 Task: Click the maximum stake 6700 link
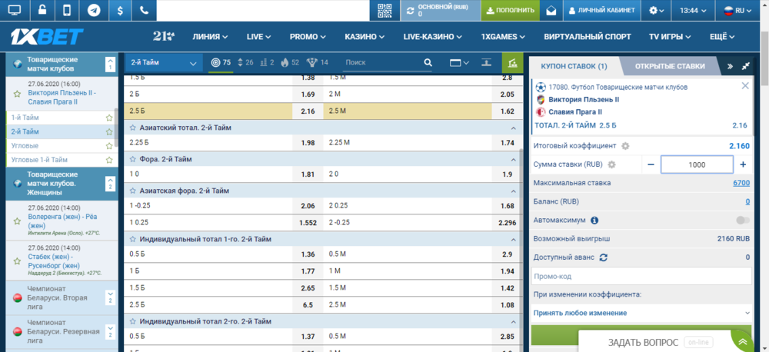tap(741, 183)
